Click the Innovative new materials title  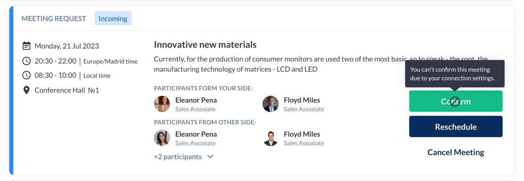point(205,44)
